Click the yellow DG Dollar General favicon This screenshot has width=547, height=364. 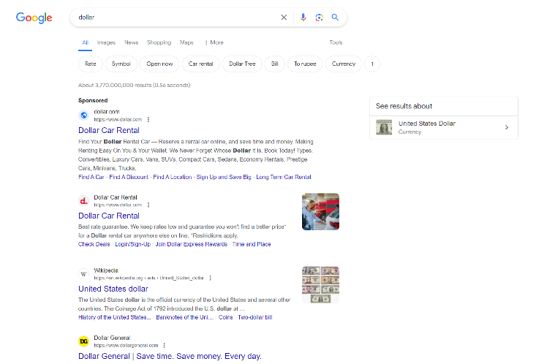83,341
